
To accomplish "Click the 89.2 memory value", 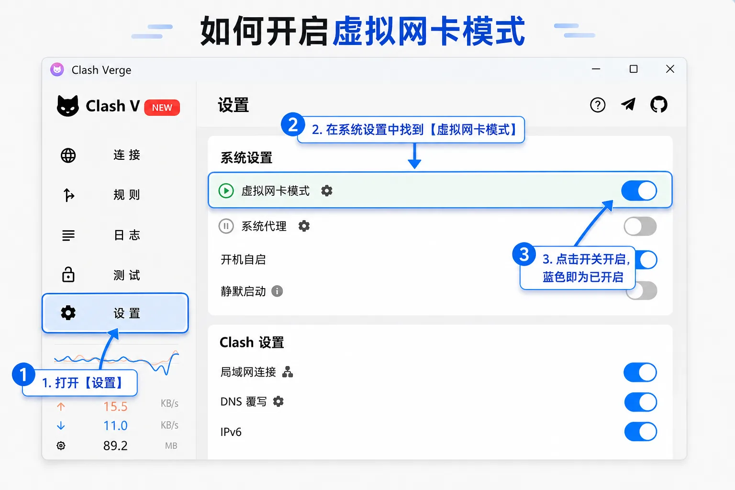I will click(x=115, y=446).
